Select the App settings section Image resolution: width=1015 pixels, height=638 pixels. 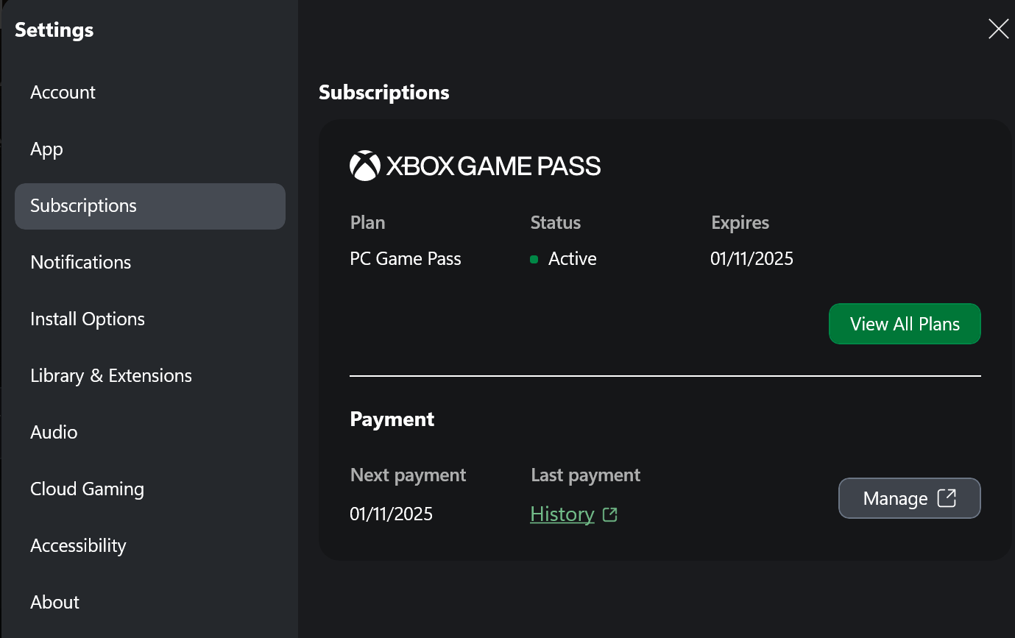(x=47, y=149)
